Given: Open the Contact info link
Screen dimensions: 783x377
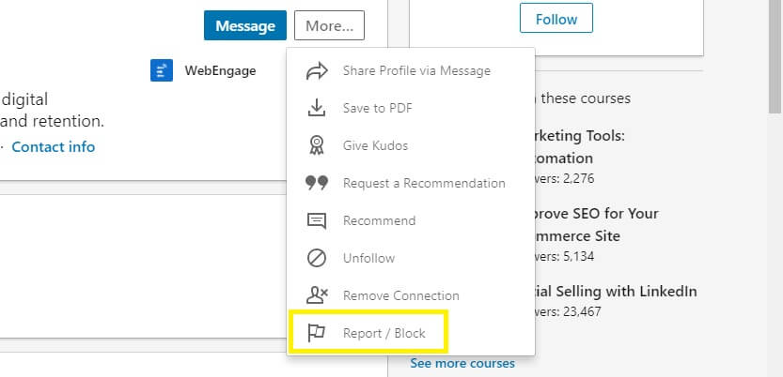Looking at the screenshot, I should pyautogui.click(x=53, y=147).
